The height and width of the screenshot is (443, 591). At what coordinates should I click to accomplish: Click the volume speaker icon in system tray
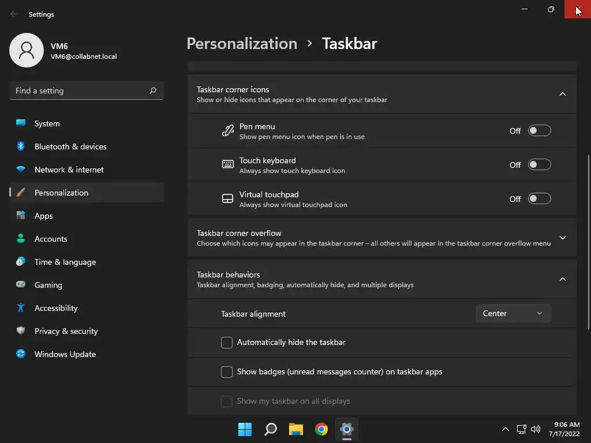pyautogui.click(x=536, y=429)
